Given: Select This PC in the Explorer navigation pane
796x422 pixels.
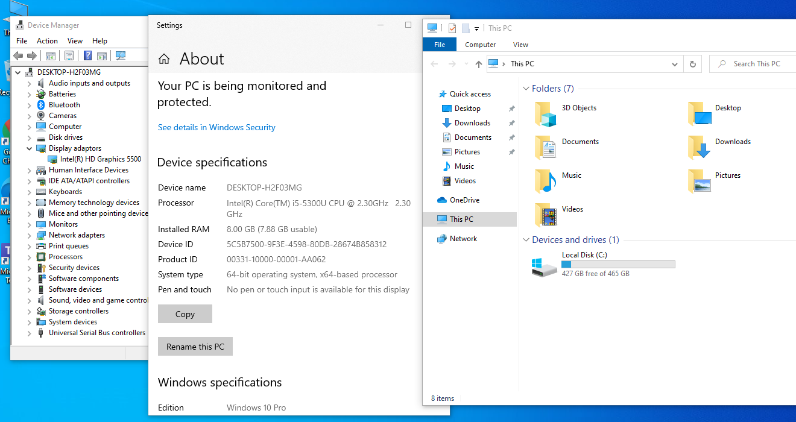Looking at the screenshot, I should click(x=470, y=219).
